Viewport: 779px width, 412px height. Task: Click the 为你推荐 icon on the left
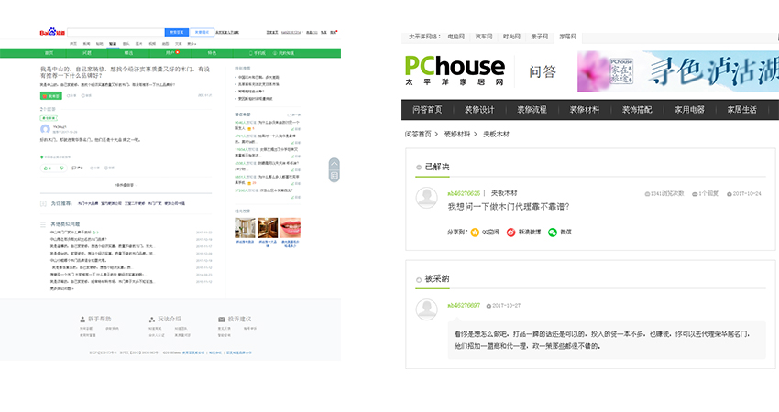pyautogui.click(x=43, y=203)
